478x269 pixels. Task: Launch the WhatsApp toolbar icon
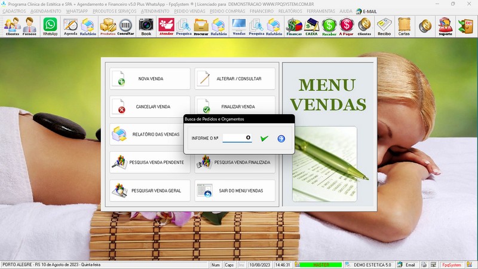(50, 26)
